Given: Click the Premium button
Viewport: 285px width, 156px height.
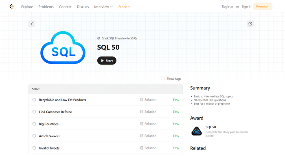Looking at the screenshot, I should point(263,7).
